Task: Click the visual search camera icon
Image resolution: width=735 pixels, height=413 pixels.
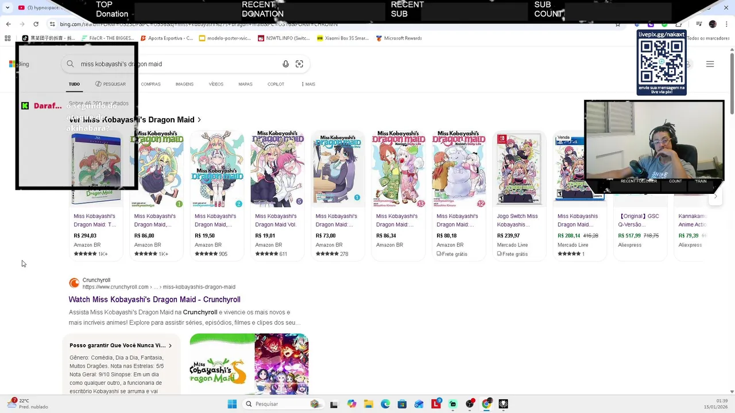Action: (299, 64)
